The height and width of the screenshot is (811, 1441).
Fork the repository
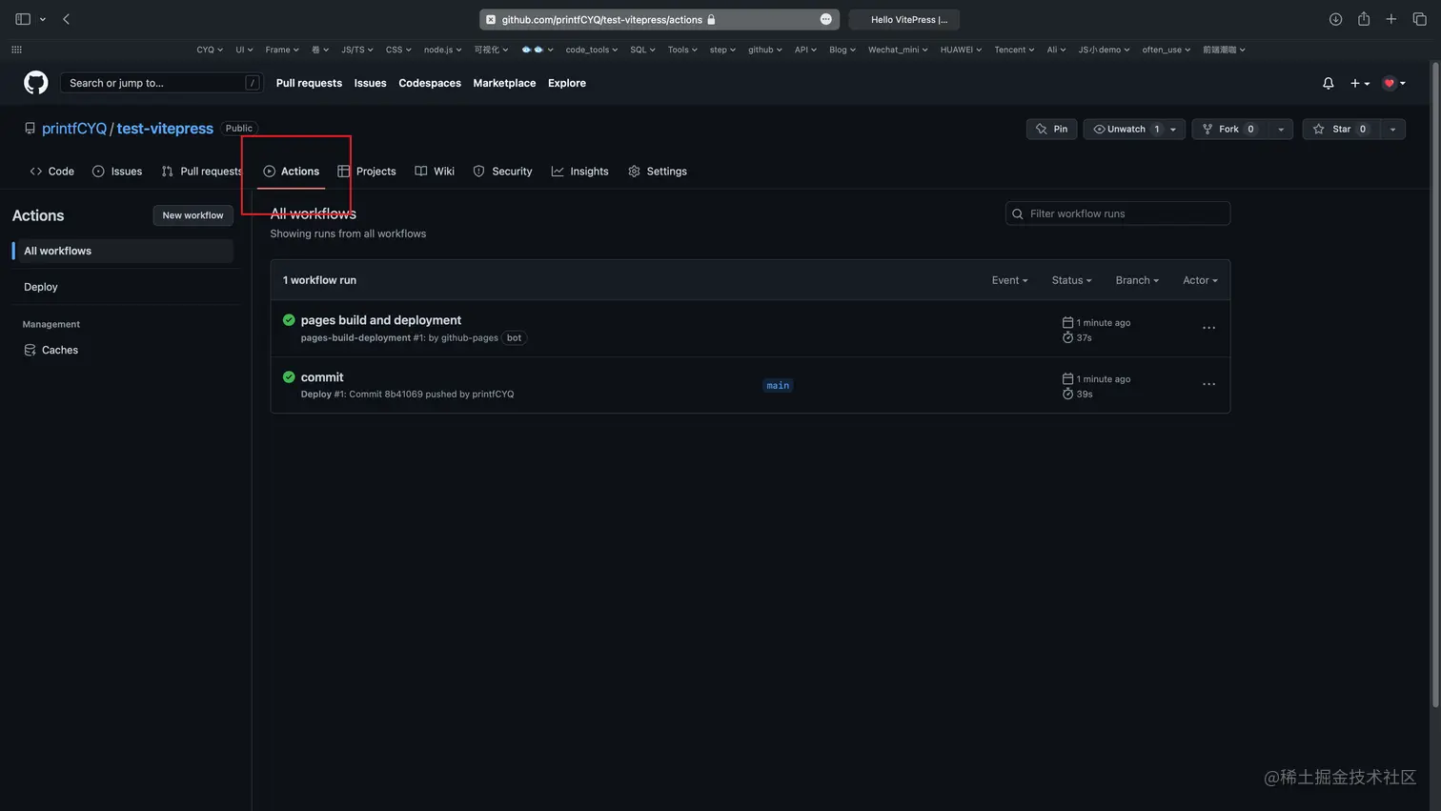click(1229, 129)
